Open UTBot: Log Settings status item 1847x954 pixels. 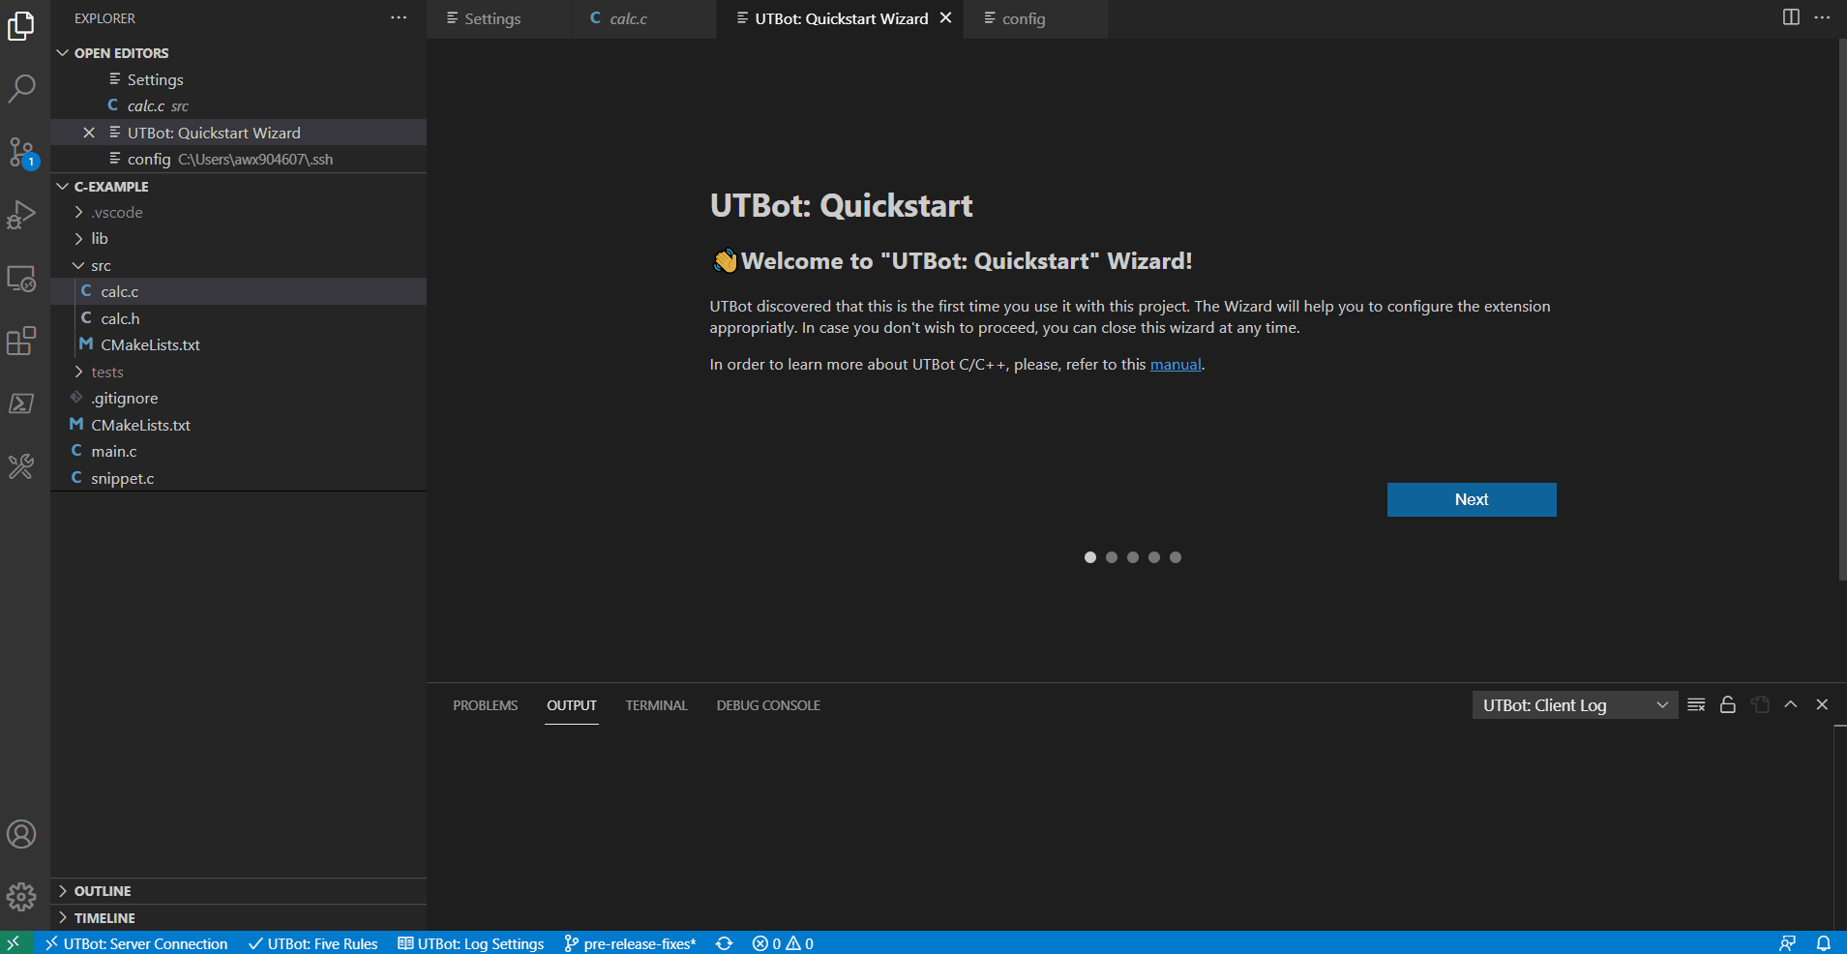471,943
